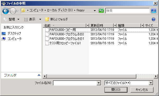Screen dimensions: 159x96
Task: Click the キャンセル button
Action: pyautogui.click(x=142, y=90)
